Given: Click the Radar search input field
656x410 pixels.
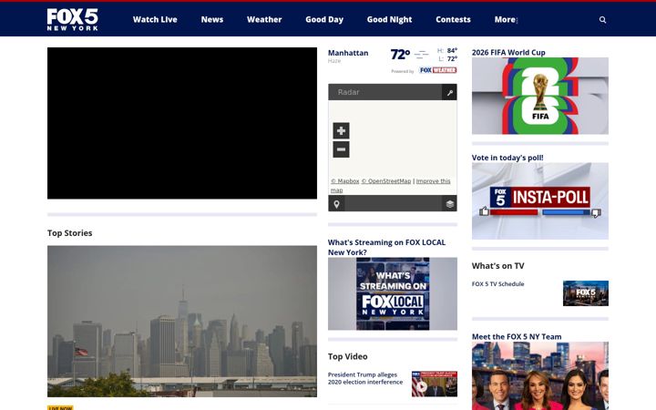Looking at the screenshot, I should 384,92.
